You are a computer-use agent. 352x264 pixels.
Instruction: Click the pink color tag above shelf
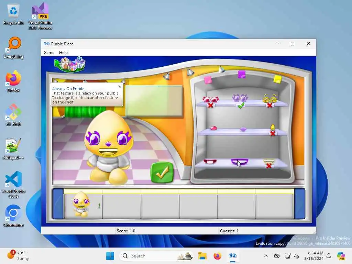pos(208,80)
